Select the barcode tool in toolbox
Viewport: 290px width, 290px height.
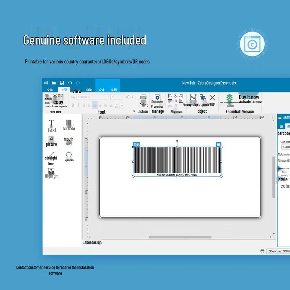[x=69, y=125]
